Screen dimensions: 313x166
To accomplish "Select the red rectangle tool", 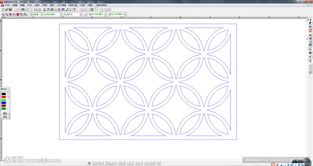I will (x=310, y=31).
